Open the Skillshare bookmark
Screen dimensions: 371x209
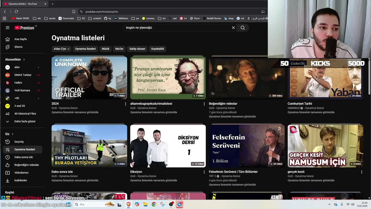[x=121, y=18]
